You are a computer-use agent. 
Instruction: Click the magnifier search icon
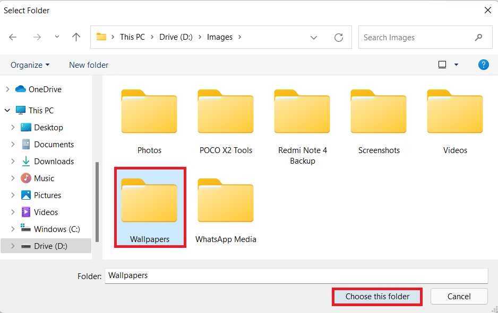tap(479, 38)
